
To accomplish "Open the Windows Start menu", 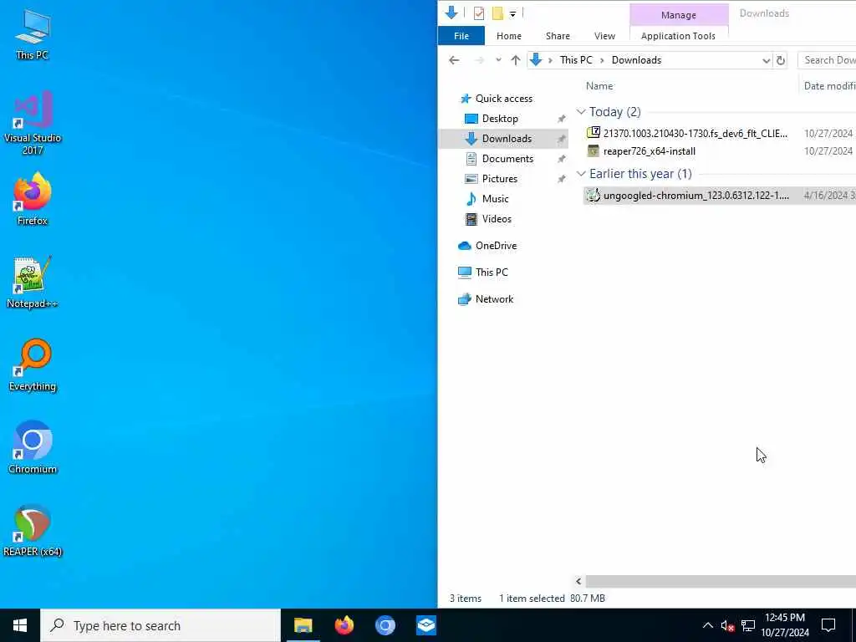I will coord(20,625).
